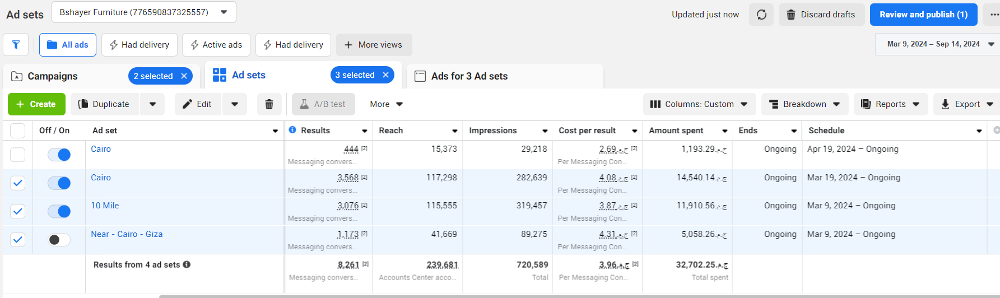Turn on the Near - Cairo - Giza ad set
The width and height of the screenshot is (1000, 298).
59,240
